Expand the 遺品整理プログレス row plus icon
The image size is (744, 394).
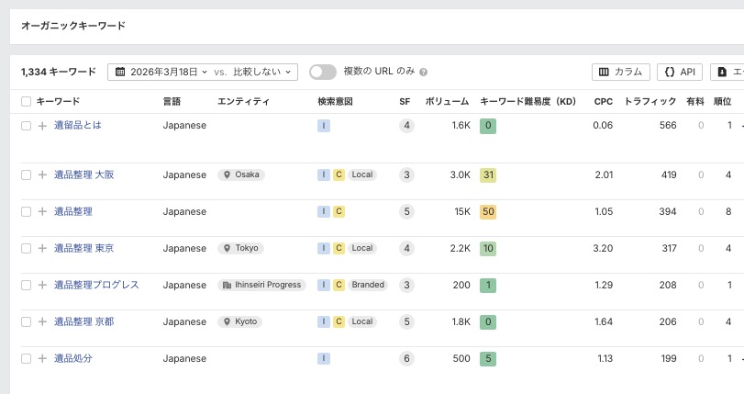click(x=43, y=285)
